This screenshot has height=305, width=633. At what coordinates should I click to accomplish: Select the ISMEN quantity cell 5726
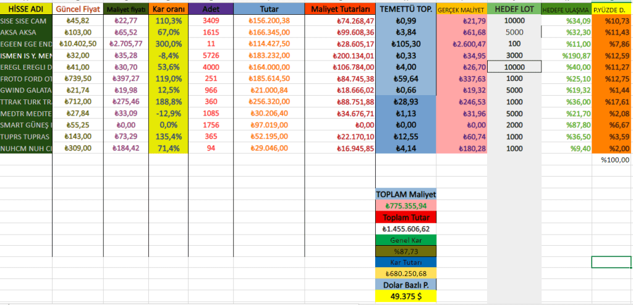point(211,56)
